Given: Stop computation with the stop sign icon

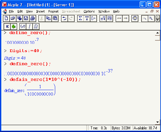Looking at the screenshot, I should (x=135, y=18).
